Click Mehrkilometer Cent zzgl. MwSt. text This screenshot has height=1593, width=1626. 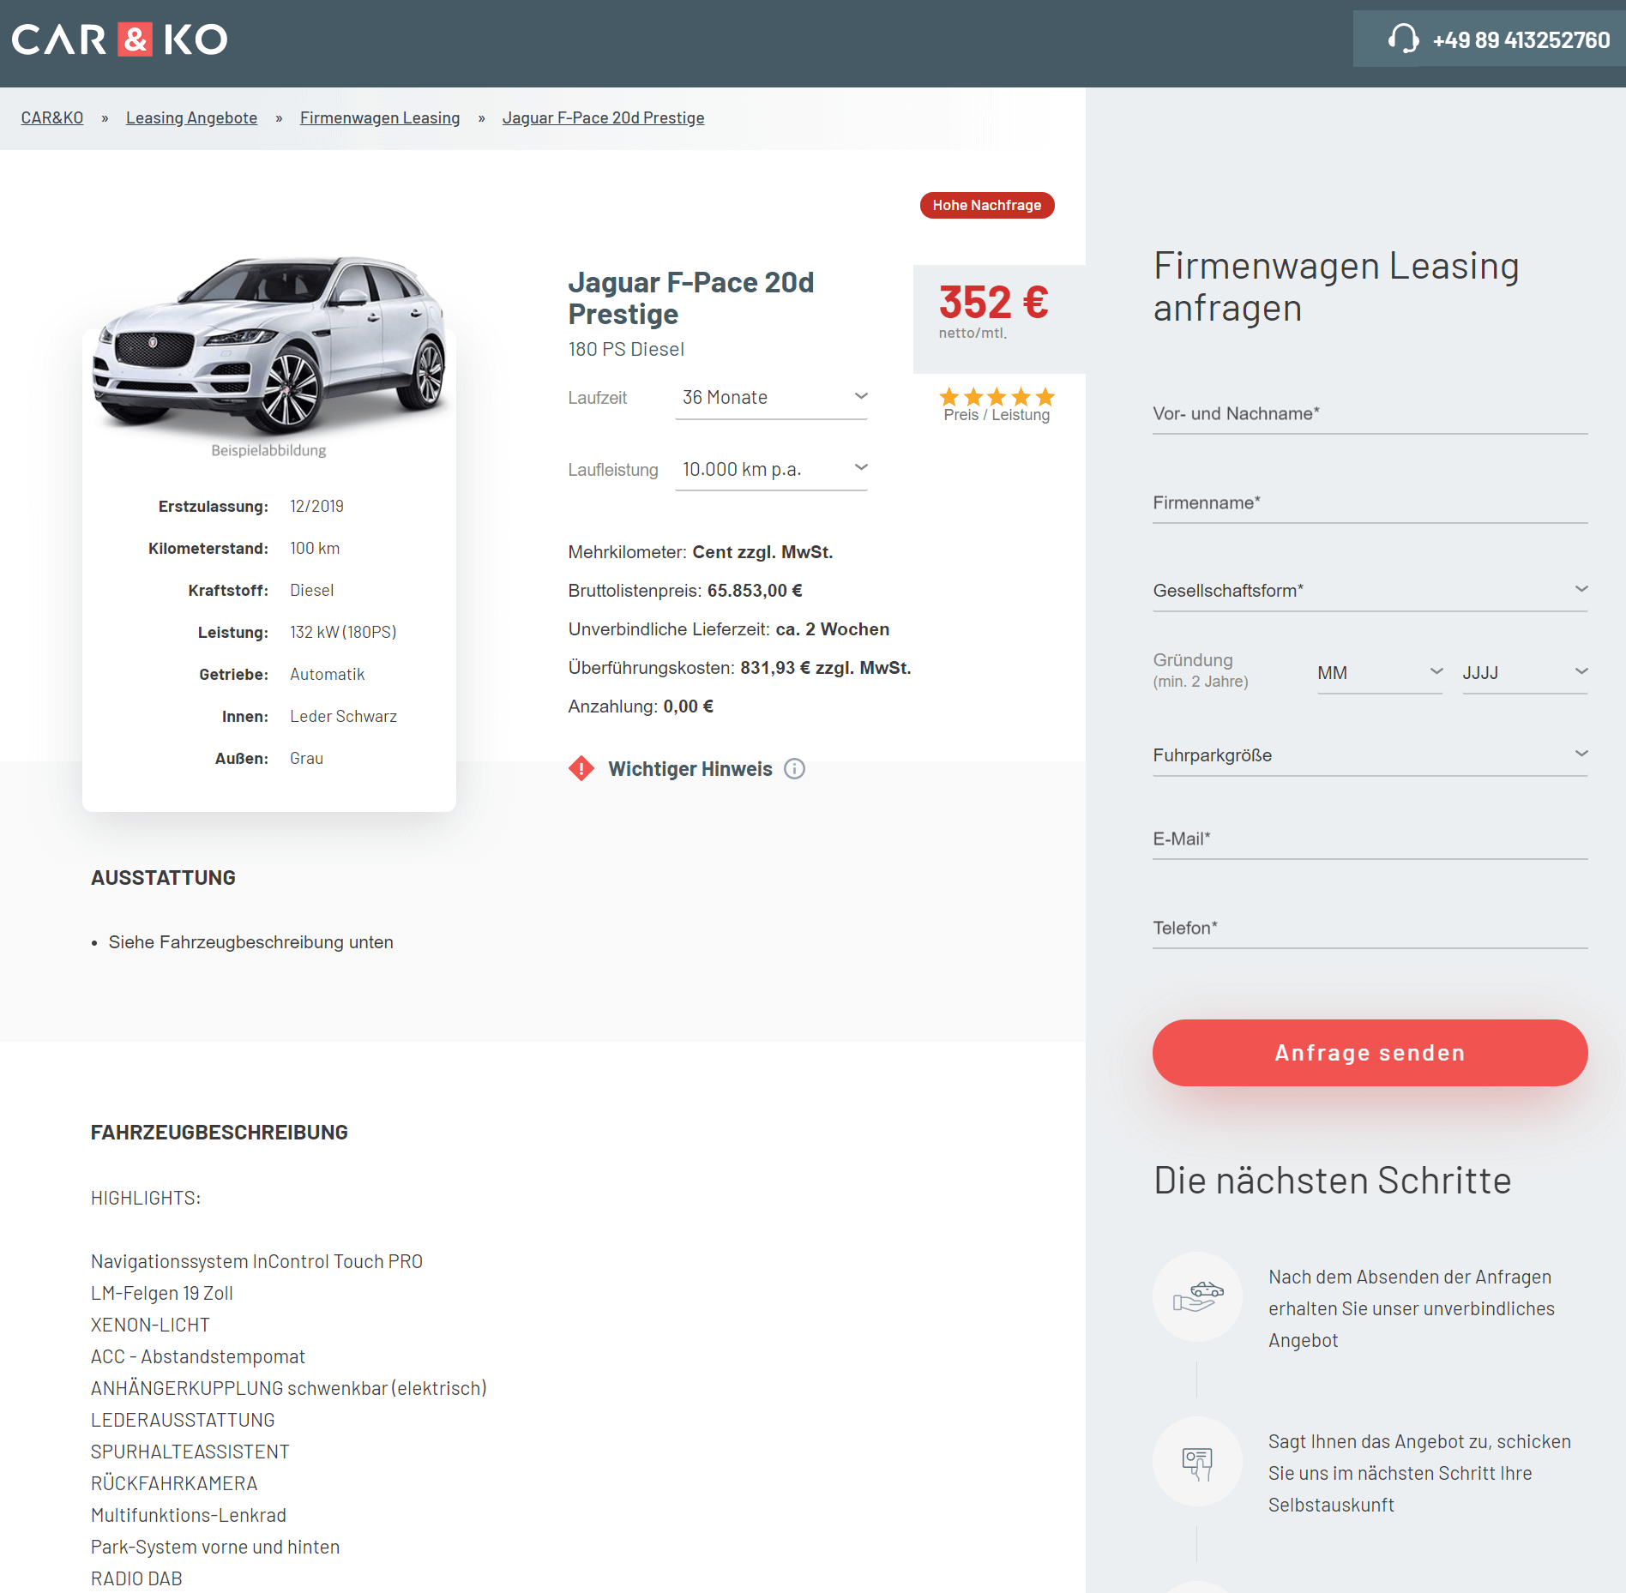coord(700,552)
